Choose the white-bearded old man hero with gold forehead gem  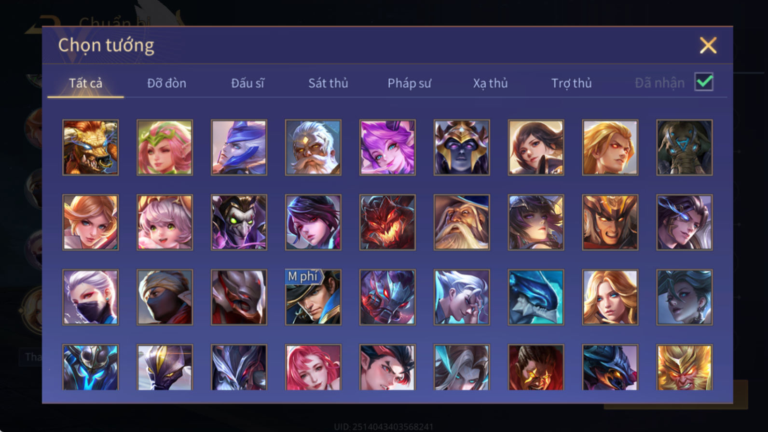[313, 148]
